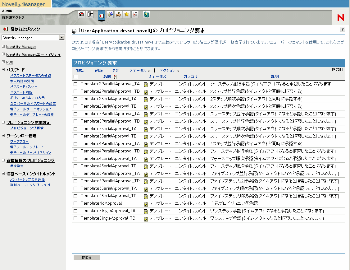
Task: Open View Objects magnifier icon
Action: tap(110, 15)
